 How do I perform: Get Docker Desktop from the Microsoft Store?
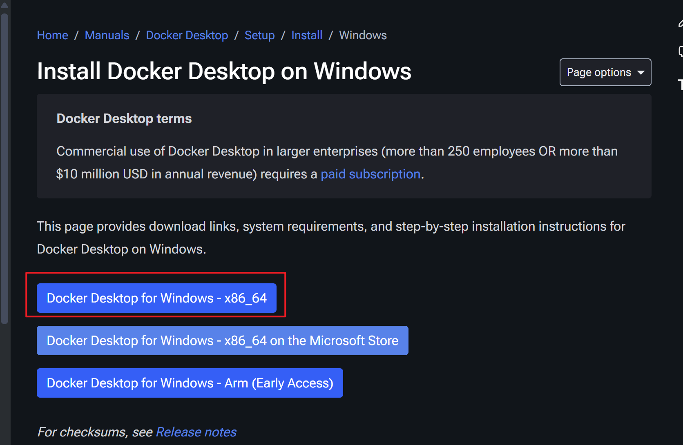tap(222, 340)
